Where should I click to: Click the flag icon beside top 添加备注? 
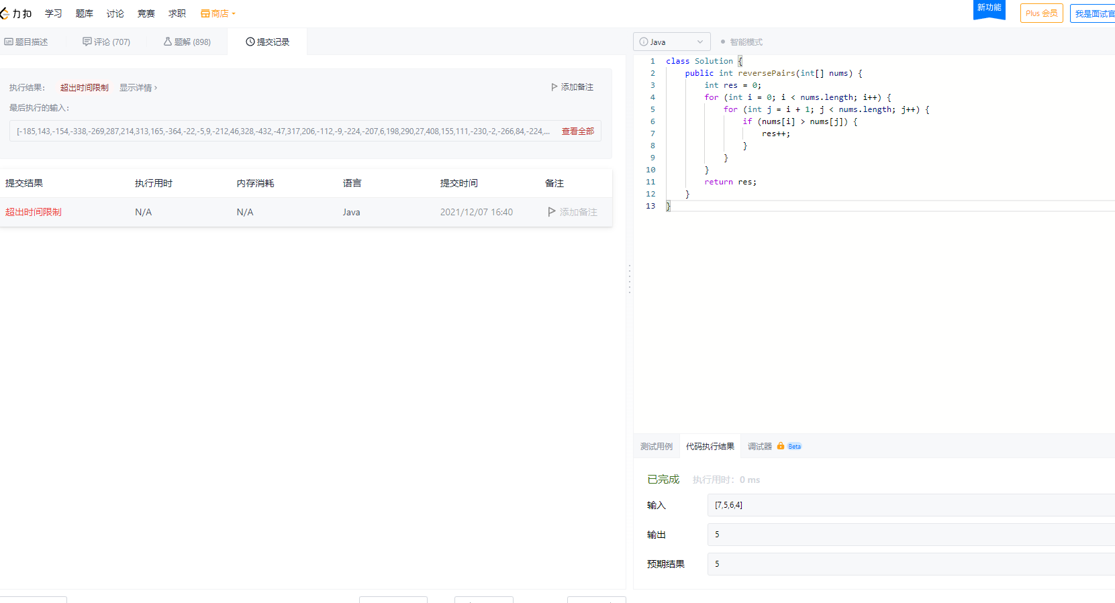click(554, 87)
